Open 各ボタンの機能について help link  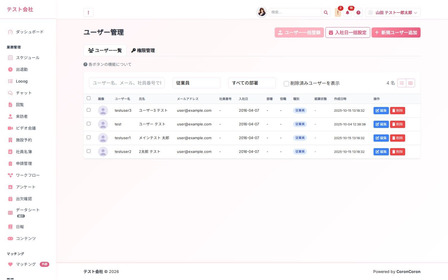pos(108,64)
